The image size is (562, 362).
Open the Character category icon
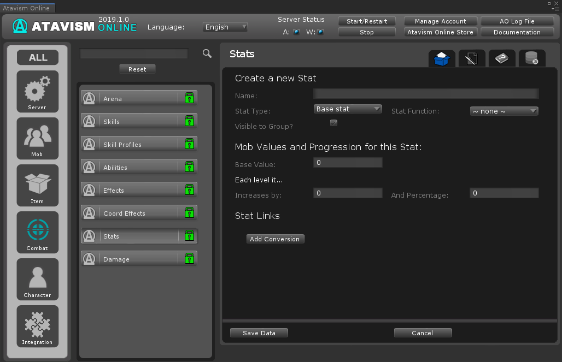pyautogui.click(x=37, y=279)
